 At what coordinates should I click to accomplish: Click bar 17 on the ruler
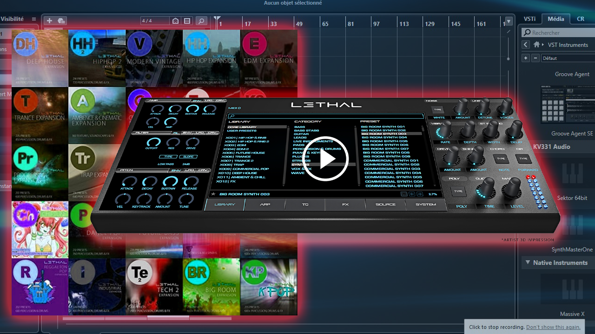tap(247, 24)
